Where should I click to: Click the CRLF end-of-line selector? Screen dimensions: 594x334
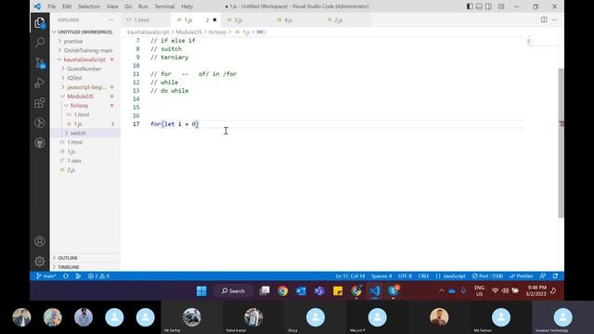coord(423,276)
